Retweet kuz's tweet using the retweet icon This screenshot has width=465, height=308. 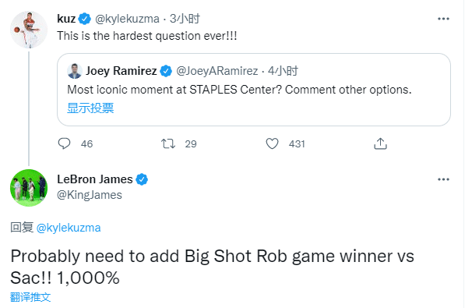(x=168, y=143)
